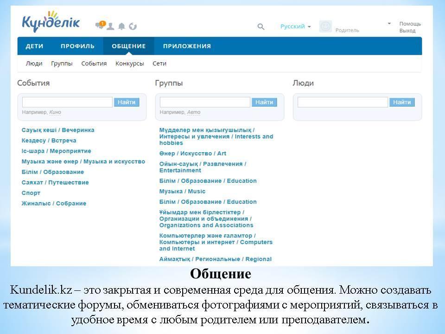The height and width of the screenshot is (334, 445).
Task: Open the user avatar picture
Action: pos(325,26)
